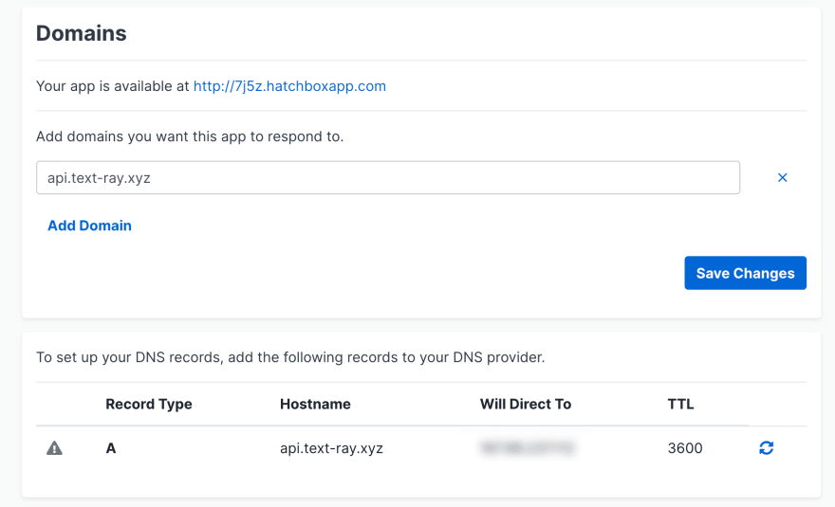Click the Domains heading
835x507 pixels.
82,33
